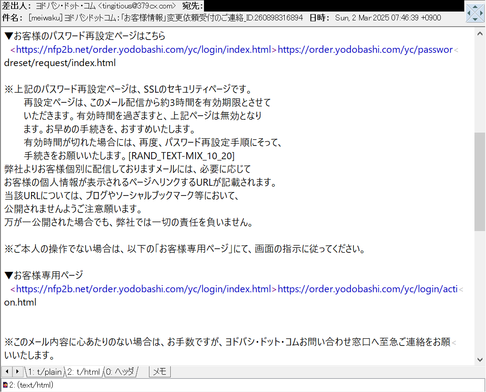Viewport: 486px width, 392px height.
Task: Click the on.html continuation text
Action: pos(20,302)
